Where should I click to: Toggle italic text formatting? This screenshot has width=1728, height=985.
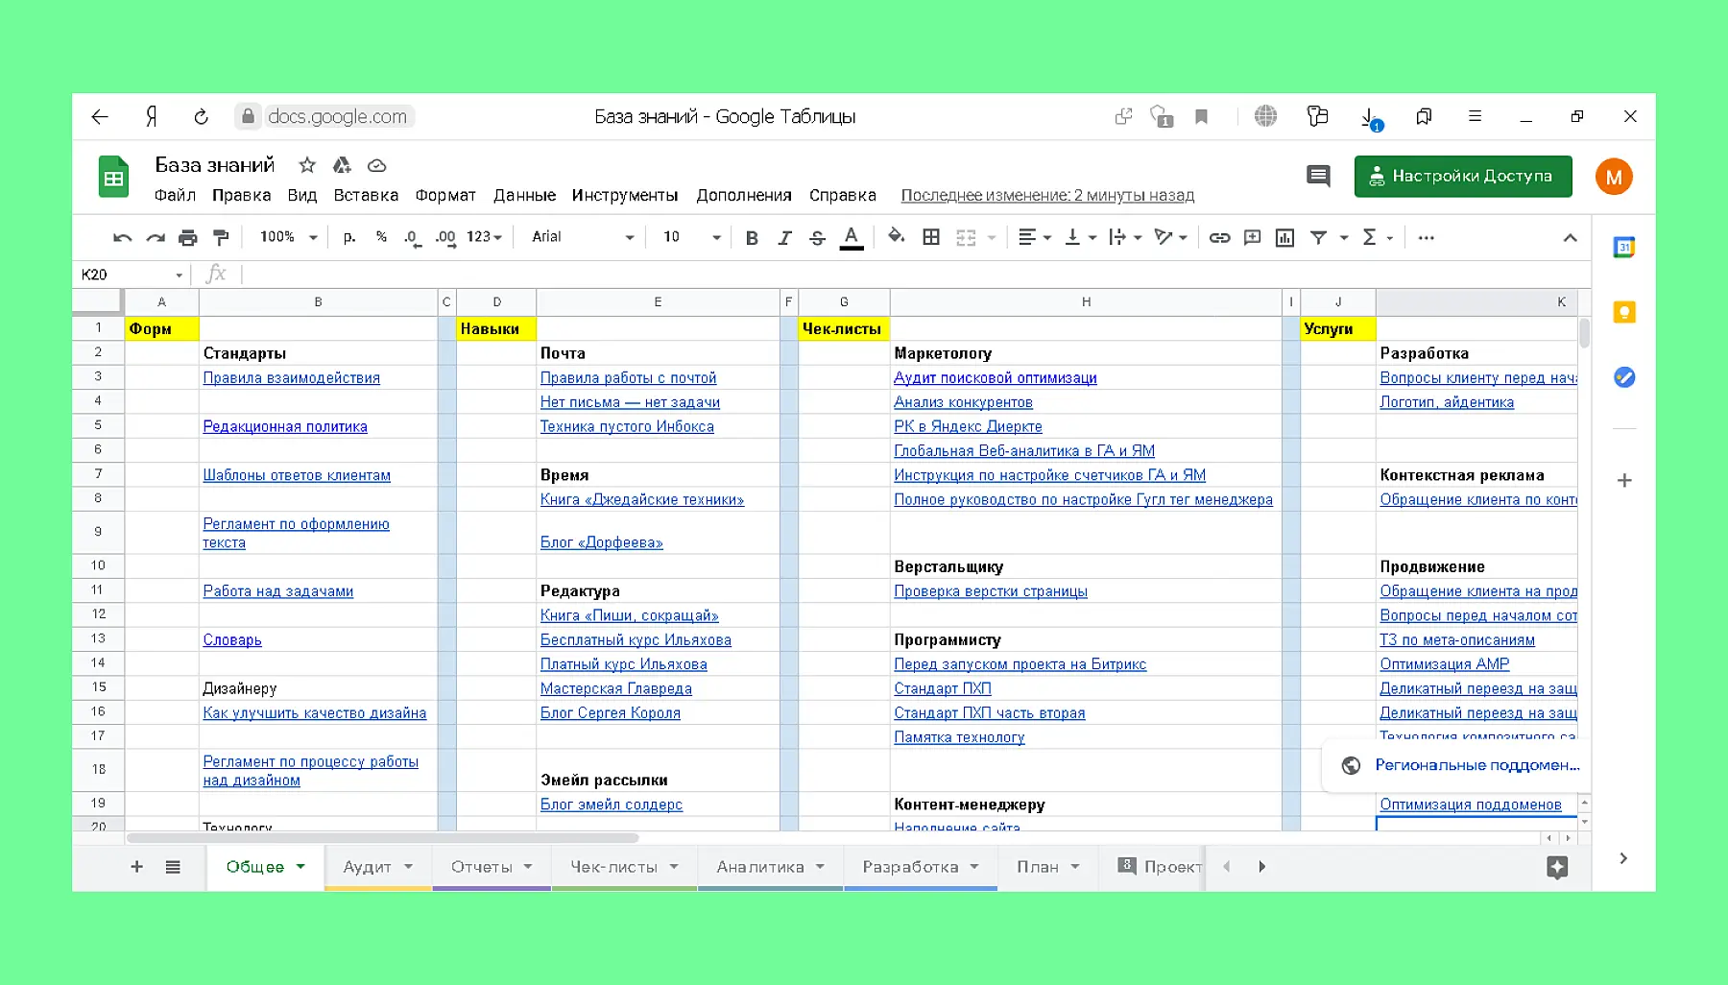pyautogui.click(x=784, y=237)
